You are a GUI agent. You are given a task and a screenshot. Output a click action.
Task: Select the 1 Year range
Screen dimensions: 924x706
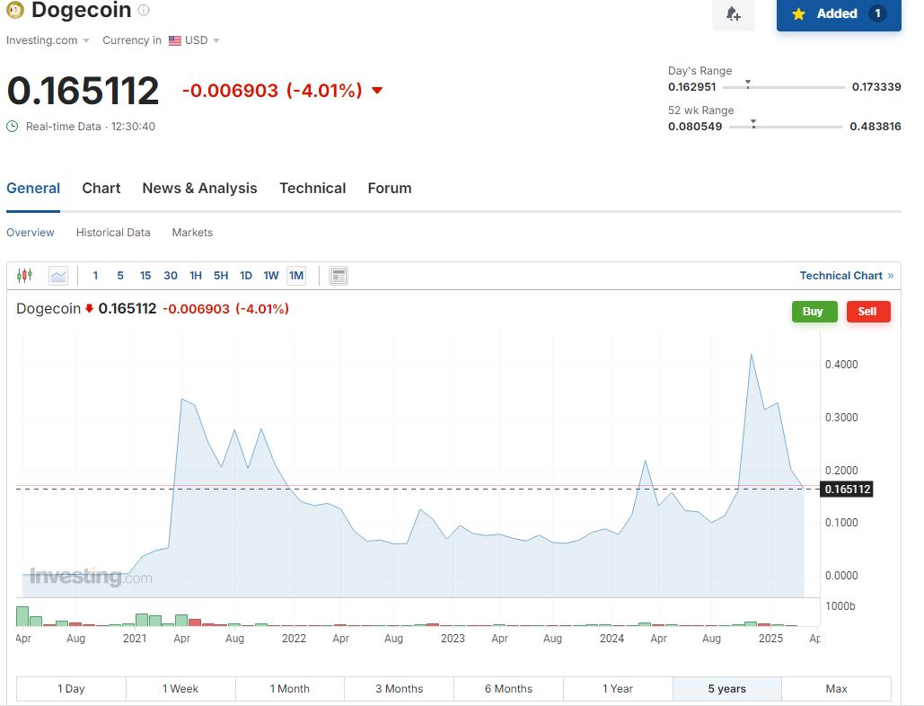618,688
